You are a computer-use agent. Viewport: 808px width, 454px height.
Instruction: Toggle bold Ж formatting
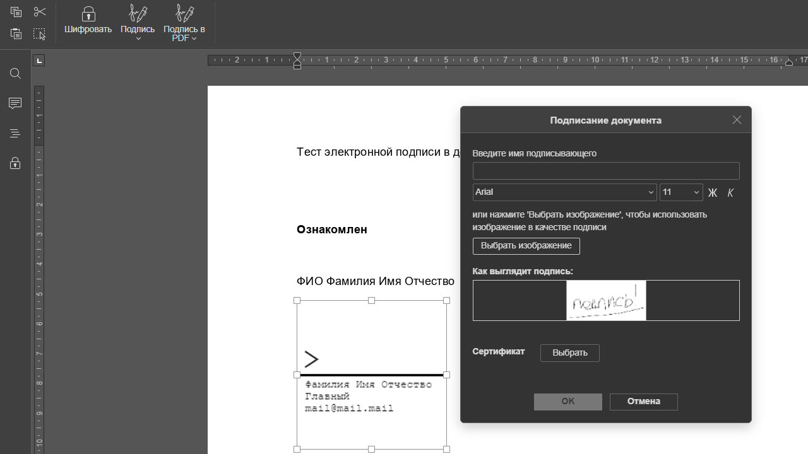(x=713, y=193)
